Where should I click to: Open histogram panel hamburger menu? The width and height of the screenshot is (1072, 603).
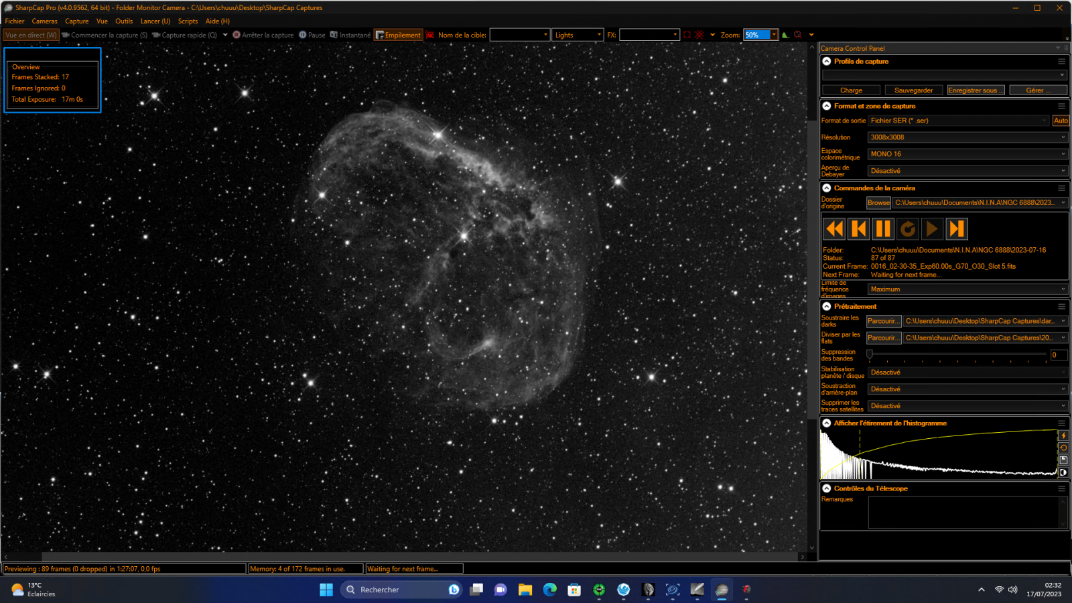point(1061,423)
